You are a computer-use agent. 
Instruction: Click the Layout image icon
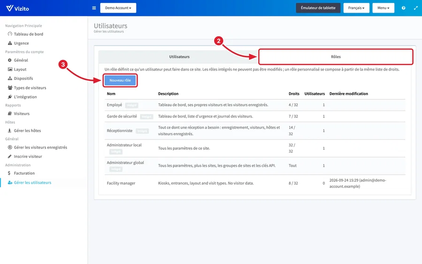point(10,69)
